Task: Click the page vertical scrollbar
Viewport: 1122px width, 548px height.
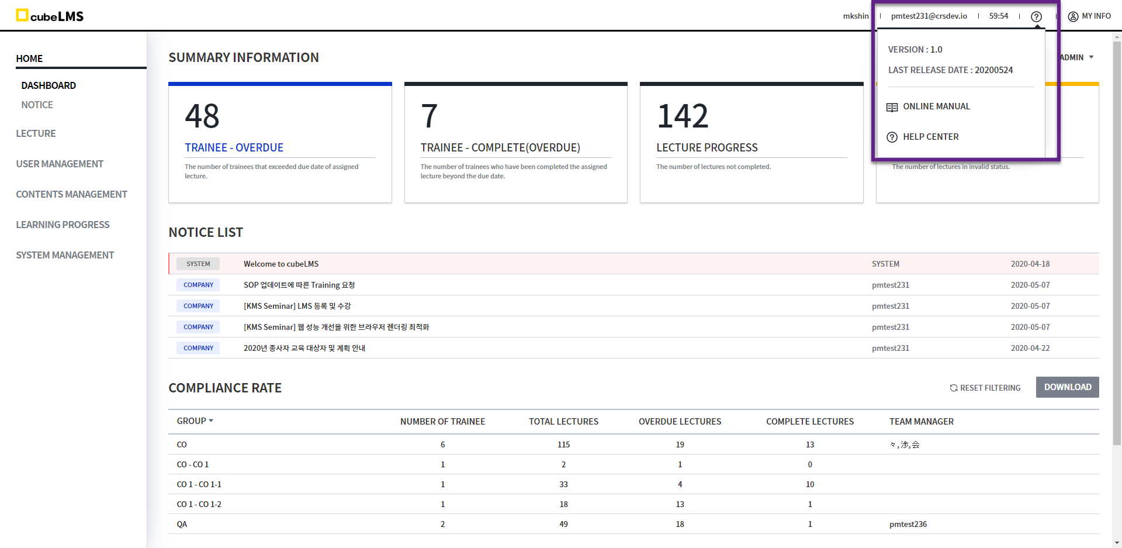Action: tap(1117, 234)
